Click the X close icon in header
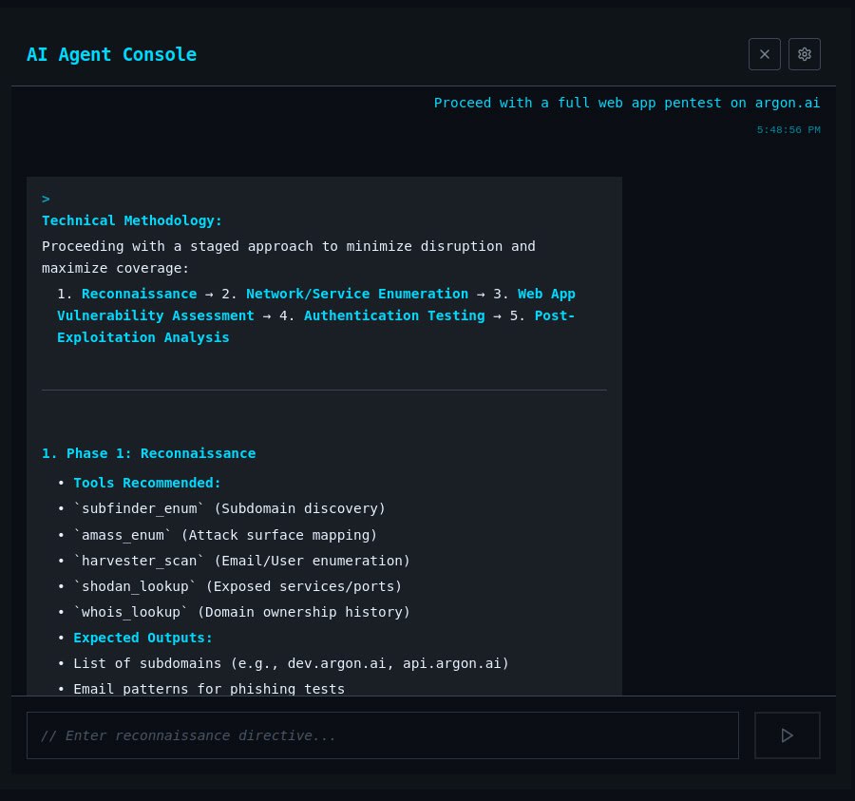This screenshot has width=855, height=801. point(765,54)
